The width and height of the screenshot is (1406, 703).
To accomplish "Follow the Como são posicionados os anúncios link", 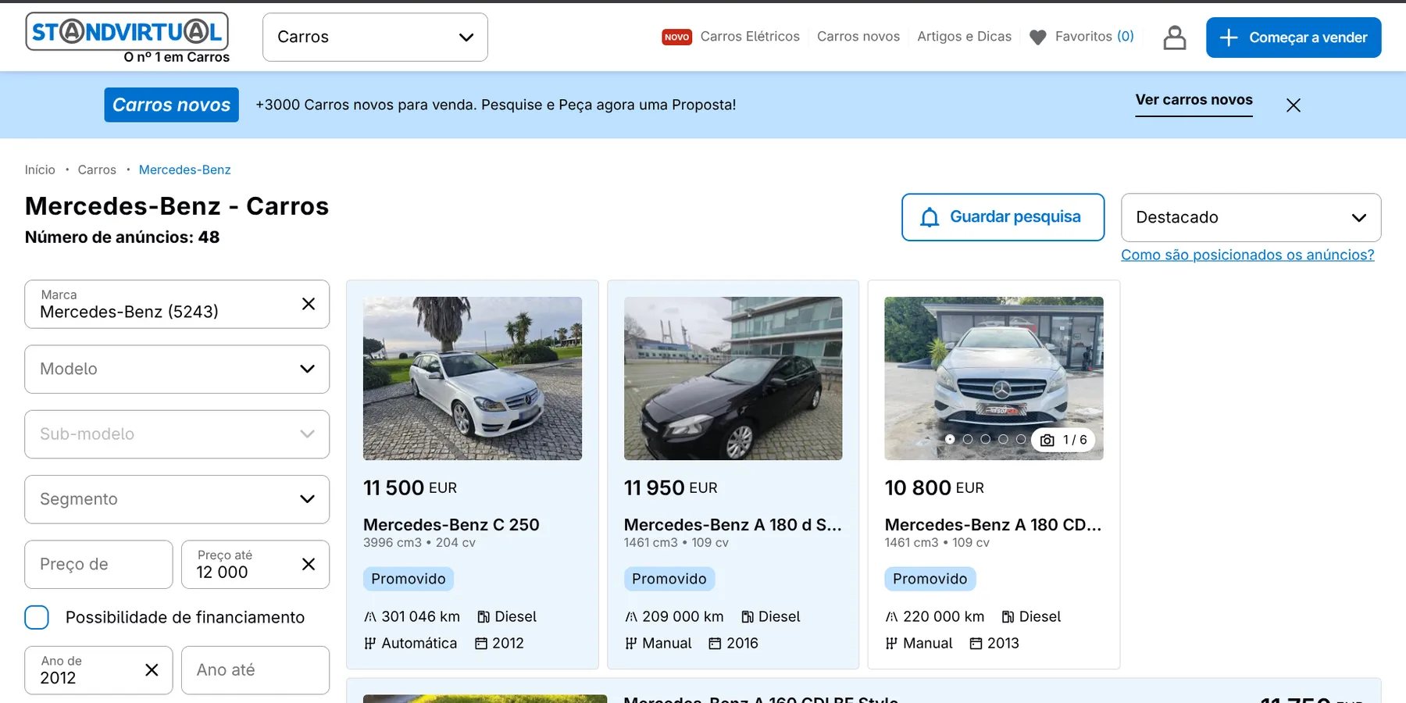I will 1247,255.
